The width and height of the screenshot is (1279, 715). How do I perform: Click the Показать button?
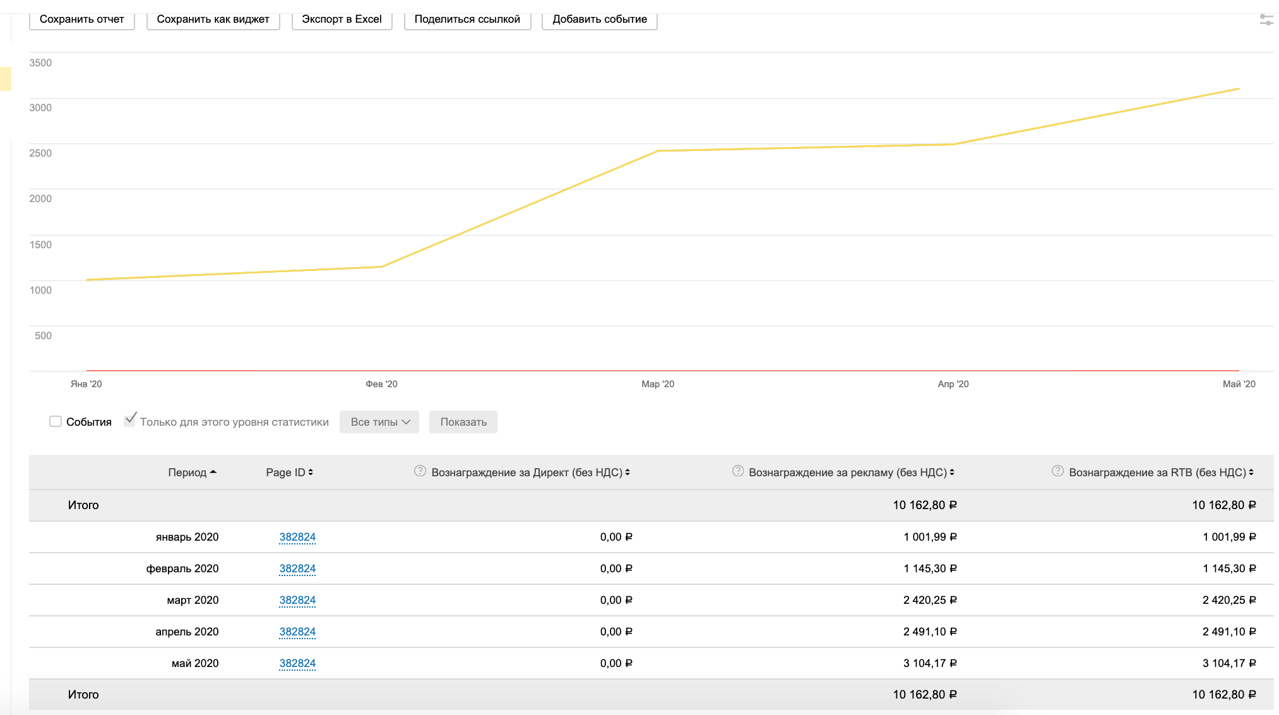click(463, 422)
